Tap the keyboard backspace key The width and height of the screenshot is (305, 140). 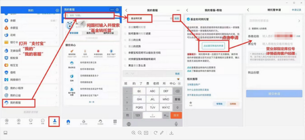click(x=177, y=91)
